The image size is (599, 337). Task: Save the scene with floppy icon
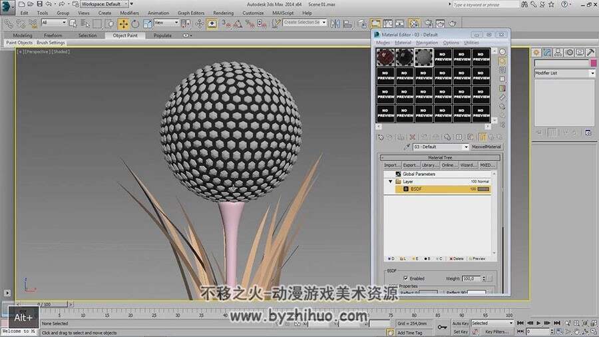tap(39, 4)
